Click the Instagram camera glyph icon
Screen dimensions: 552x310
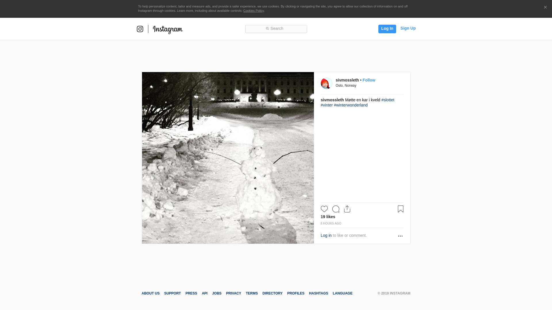[x=140, y=29]
